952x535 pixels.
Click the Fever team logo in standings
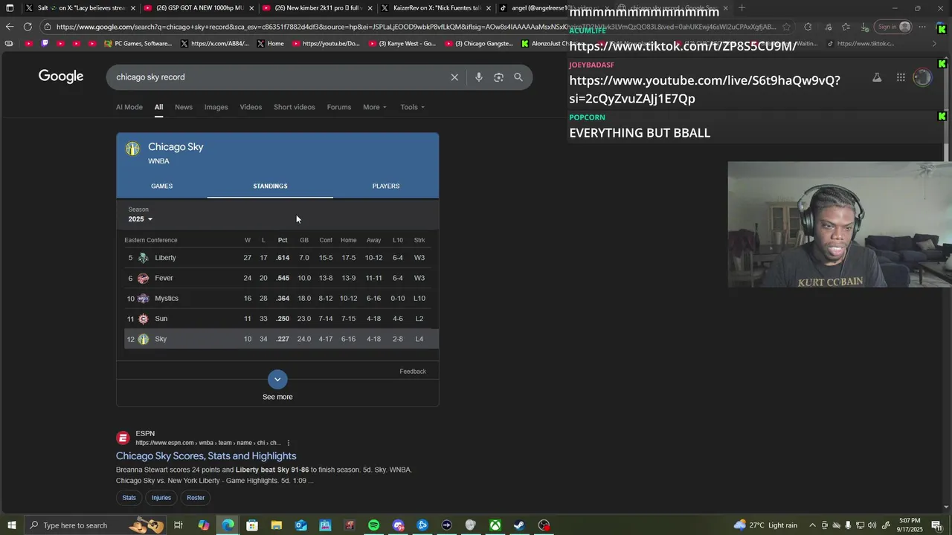(143, 278)
